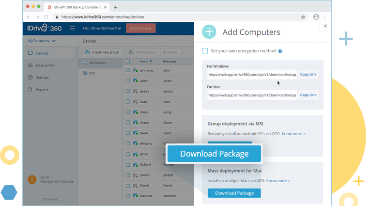Check the Sean device checkbox
This screenshot has height=206, width=368.
coord(128,101)
